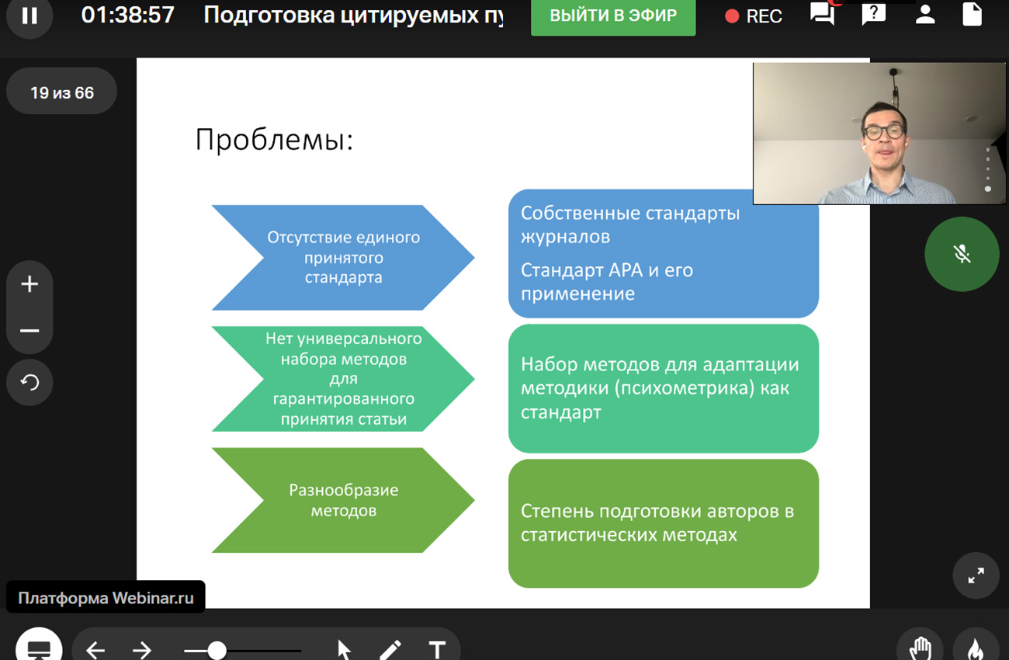Click the text Стандарт APA и его применение
Image resolution: width=1009 pixels, height=660 pixels.
coord(607,282)
